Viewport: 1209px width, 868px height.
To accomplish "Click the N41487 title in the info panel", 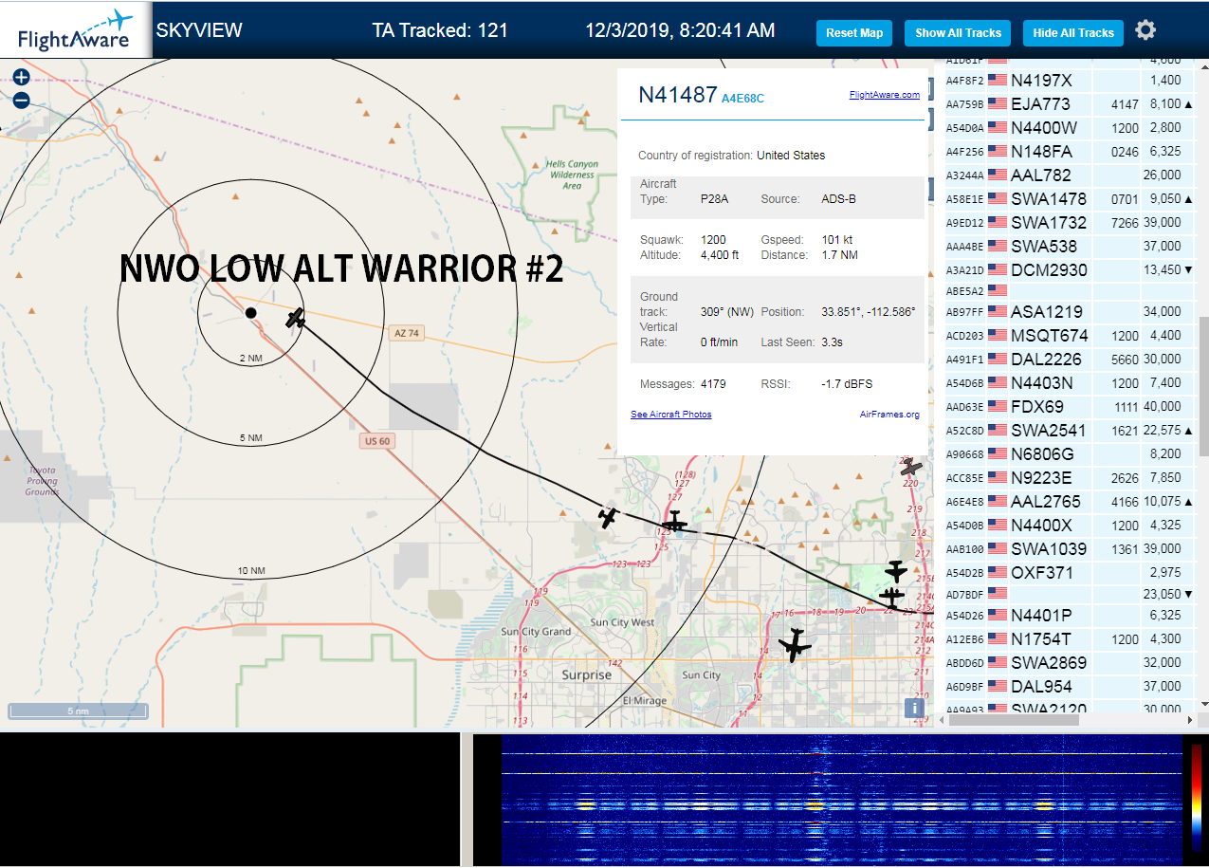I will pos(677,95).
